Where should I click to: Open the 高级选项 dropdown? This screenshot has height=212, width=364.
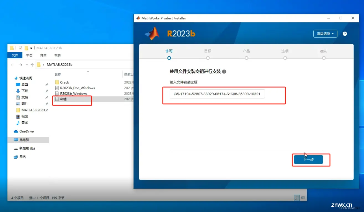tap(325, 34)
